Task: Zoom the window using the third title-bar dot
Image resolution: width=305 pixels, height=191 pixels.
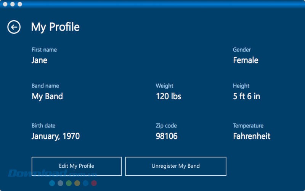Action: (x=20, y=4)
